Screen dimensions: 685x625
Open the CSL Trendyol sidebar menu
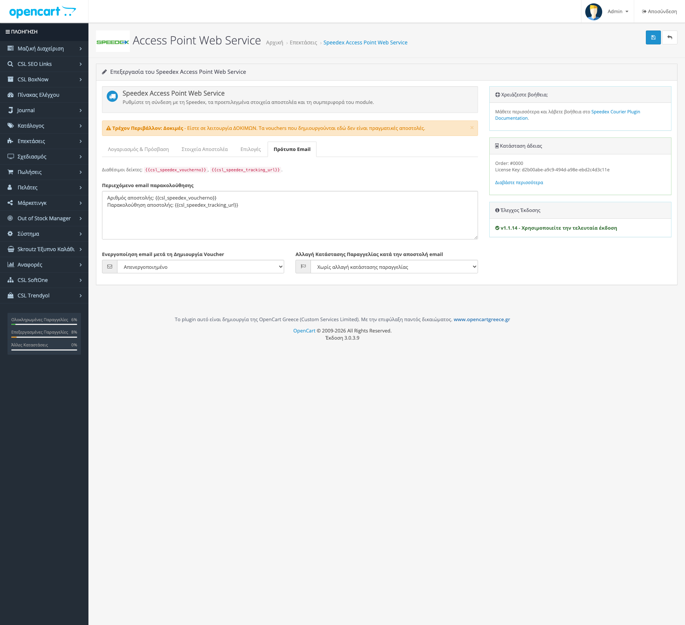tap(44, 296)
